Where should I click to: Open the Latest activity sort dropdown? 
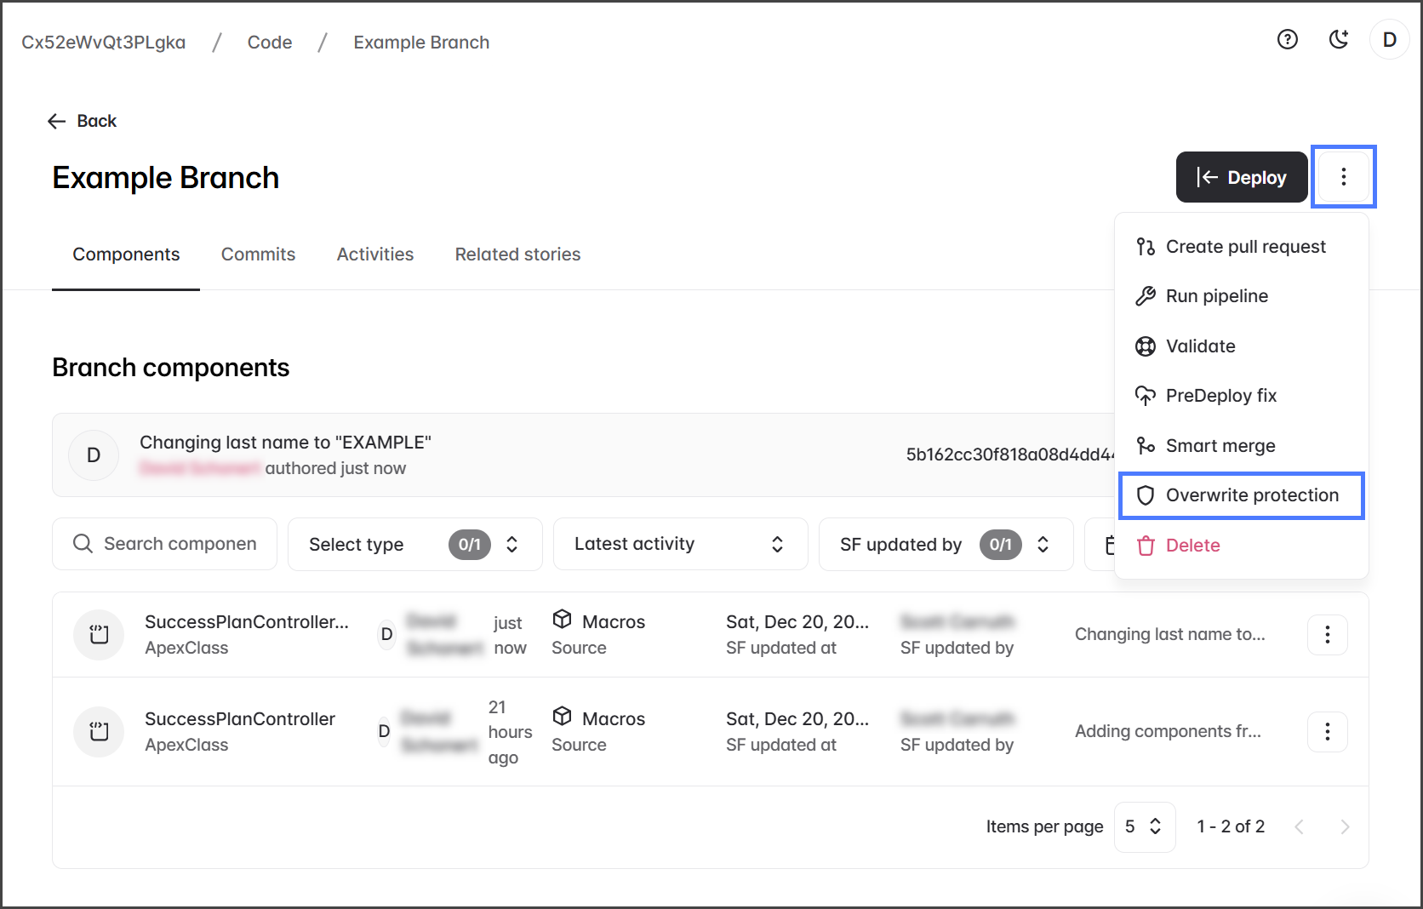coord(679,545)
